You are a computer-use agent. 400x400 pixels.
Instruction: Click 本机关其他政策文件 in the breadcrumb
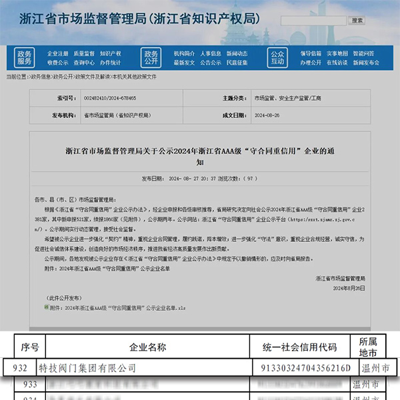point(135,77)
